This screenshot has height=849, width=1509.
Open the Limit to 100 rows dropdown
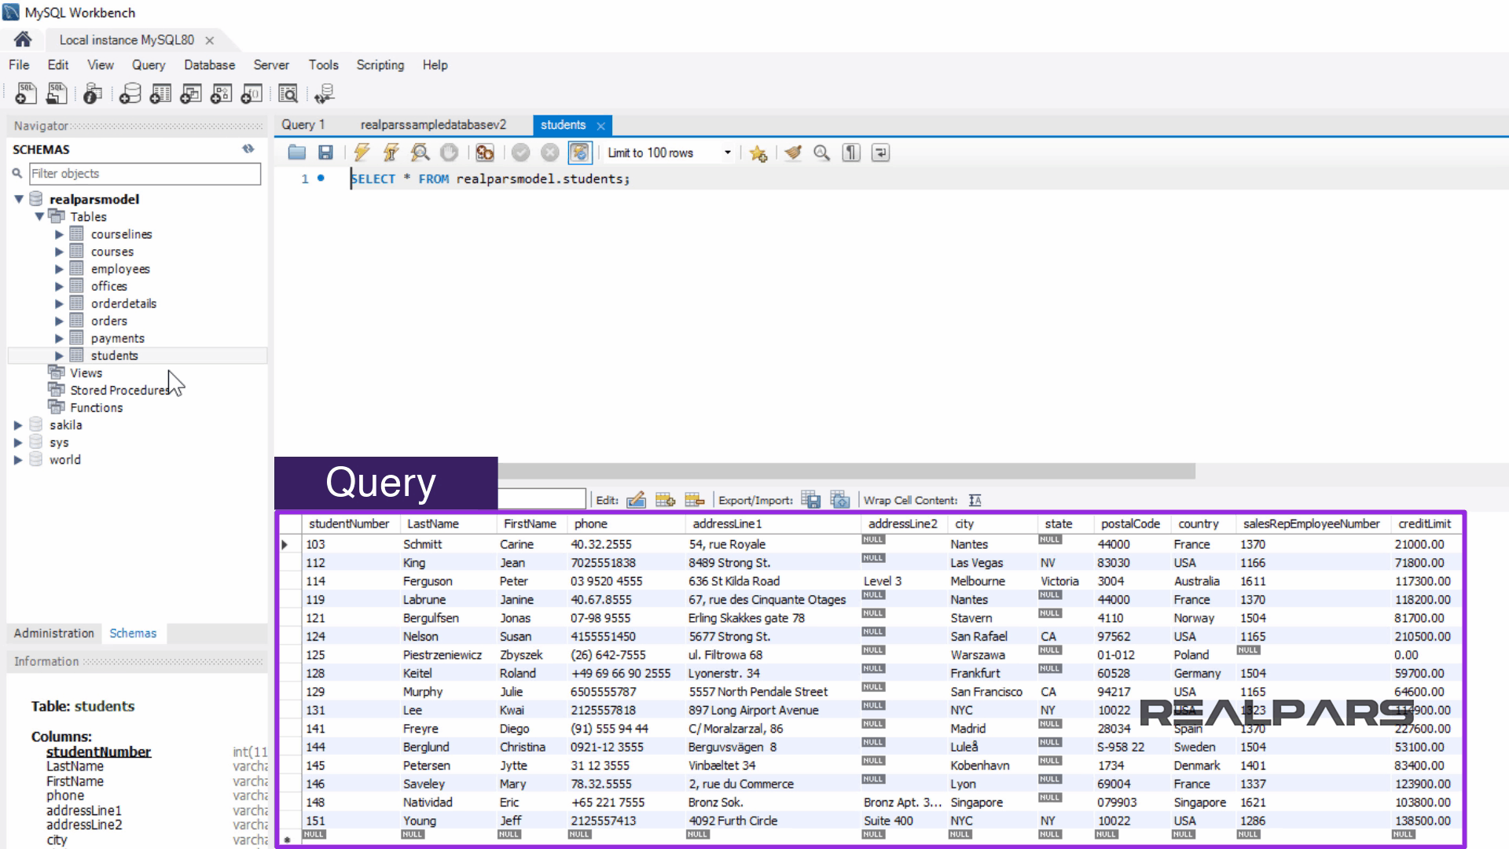727,153
